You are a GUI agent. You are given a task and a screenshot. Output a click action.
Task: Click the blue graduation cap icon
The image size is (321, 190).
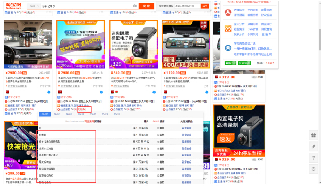(x=228, y=48)
